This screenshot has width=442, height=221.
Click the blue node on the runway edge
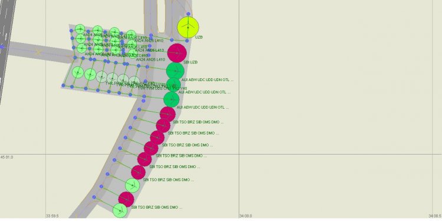coord(2,47)
